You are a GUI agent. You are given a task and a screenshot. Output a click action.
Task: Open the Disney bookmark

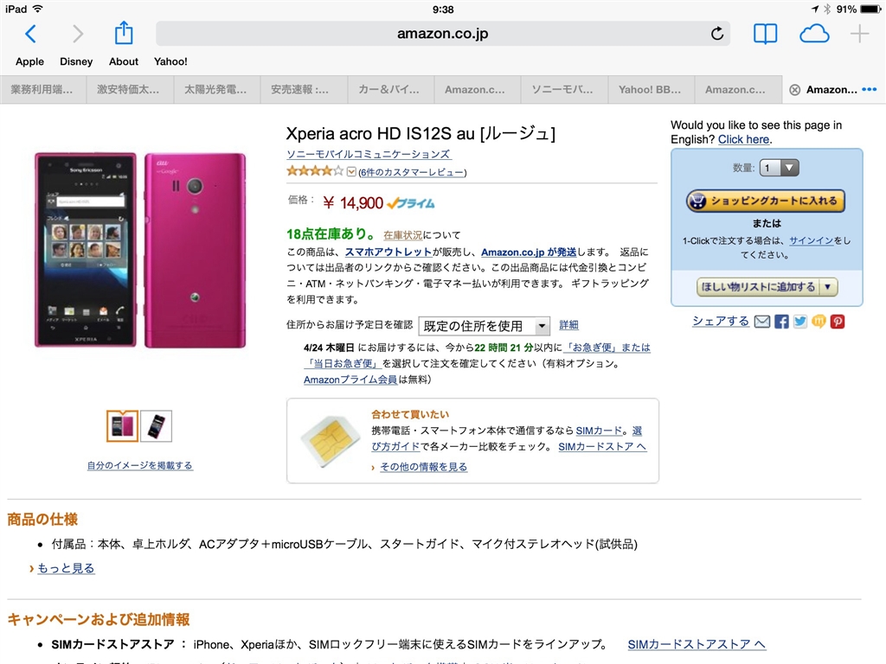76,61
